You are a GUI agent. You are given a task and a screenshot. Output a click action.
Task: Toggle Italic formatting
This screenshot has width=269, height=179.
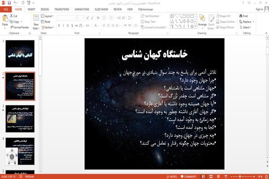coord(63,26)
